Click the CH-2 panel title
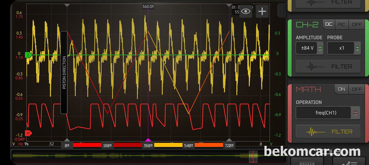Image resolution: width=369 pixels, height=165 pixels. coord(307,25)
